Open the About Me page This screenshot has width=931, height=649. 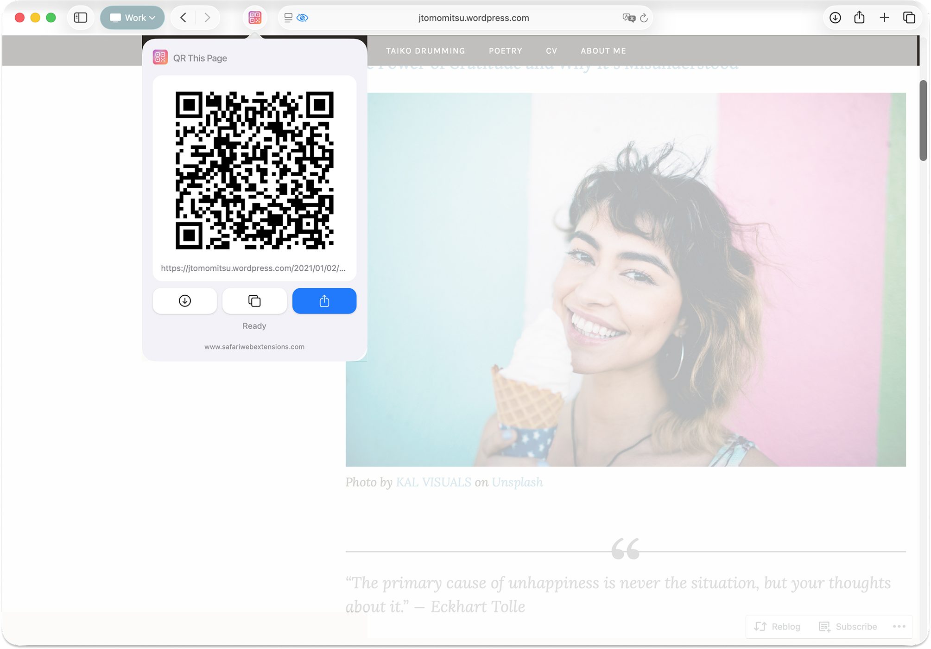603,51
